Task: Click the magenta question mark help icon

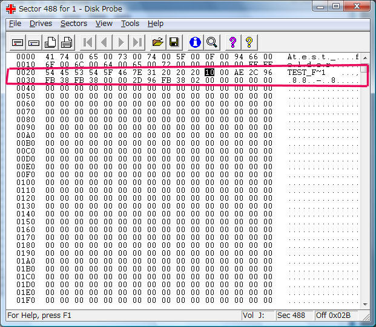Action: click(233, 42)
